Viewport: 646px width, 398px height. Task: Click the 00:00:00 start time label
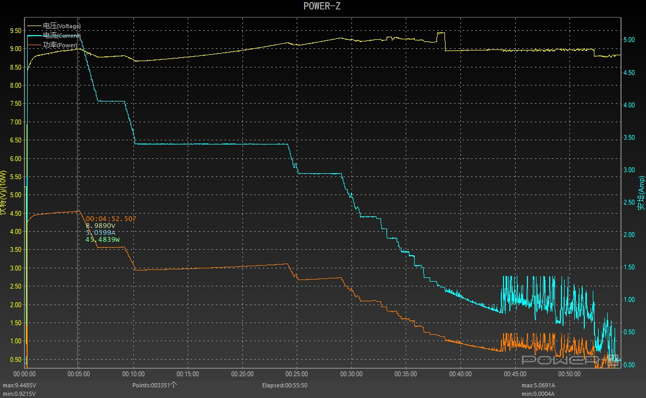[x=24, y=374]
